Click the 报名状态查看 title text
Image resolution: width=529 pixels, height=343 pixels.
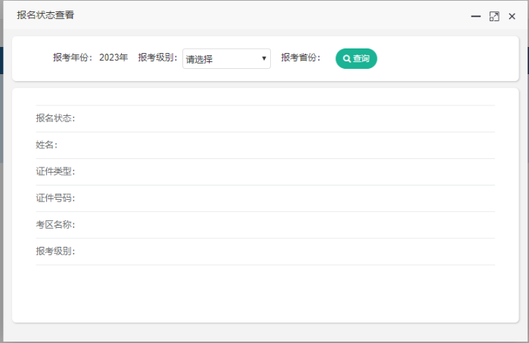(x=45, y=15)
